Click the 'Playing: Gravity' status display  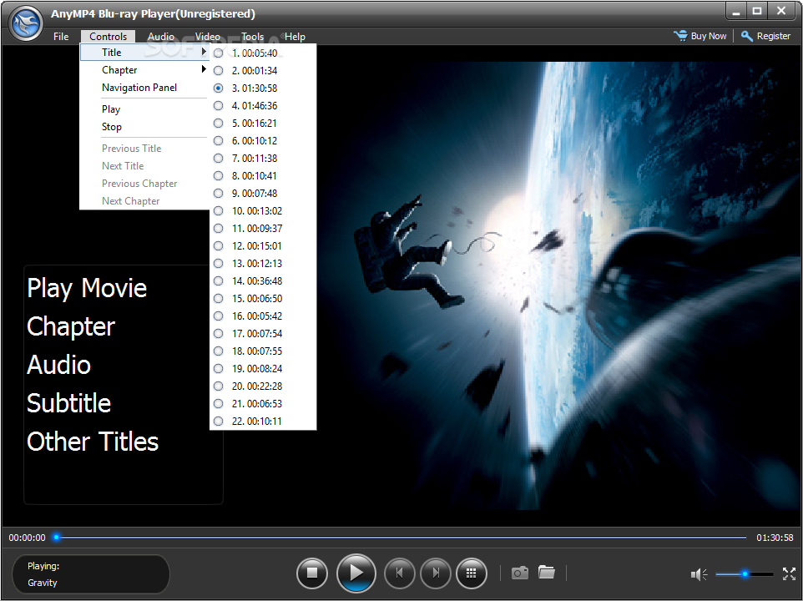[x=91, y=574]
